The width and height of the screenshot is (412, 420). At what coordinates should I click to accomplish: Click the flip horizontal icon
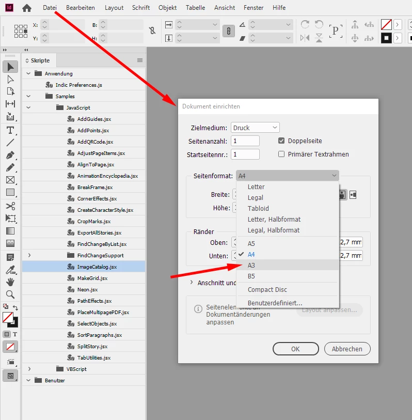click(305, 38)
